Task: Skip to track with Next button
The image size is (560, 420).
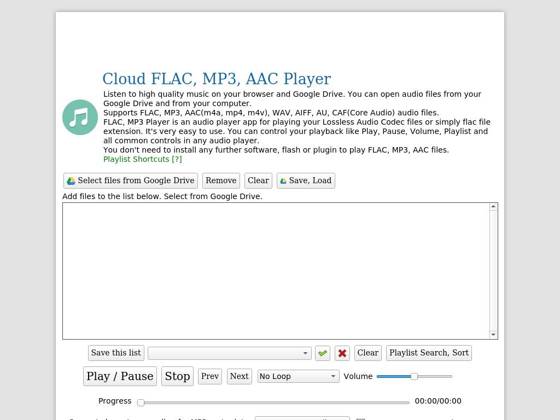Action: 239,376
